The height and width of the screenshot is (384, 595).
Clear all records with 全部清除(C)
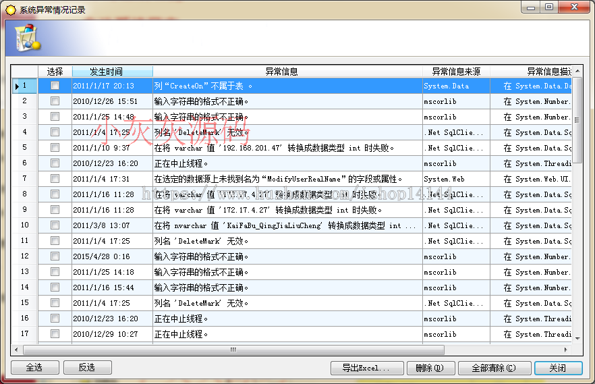click(x=494, y=368)
